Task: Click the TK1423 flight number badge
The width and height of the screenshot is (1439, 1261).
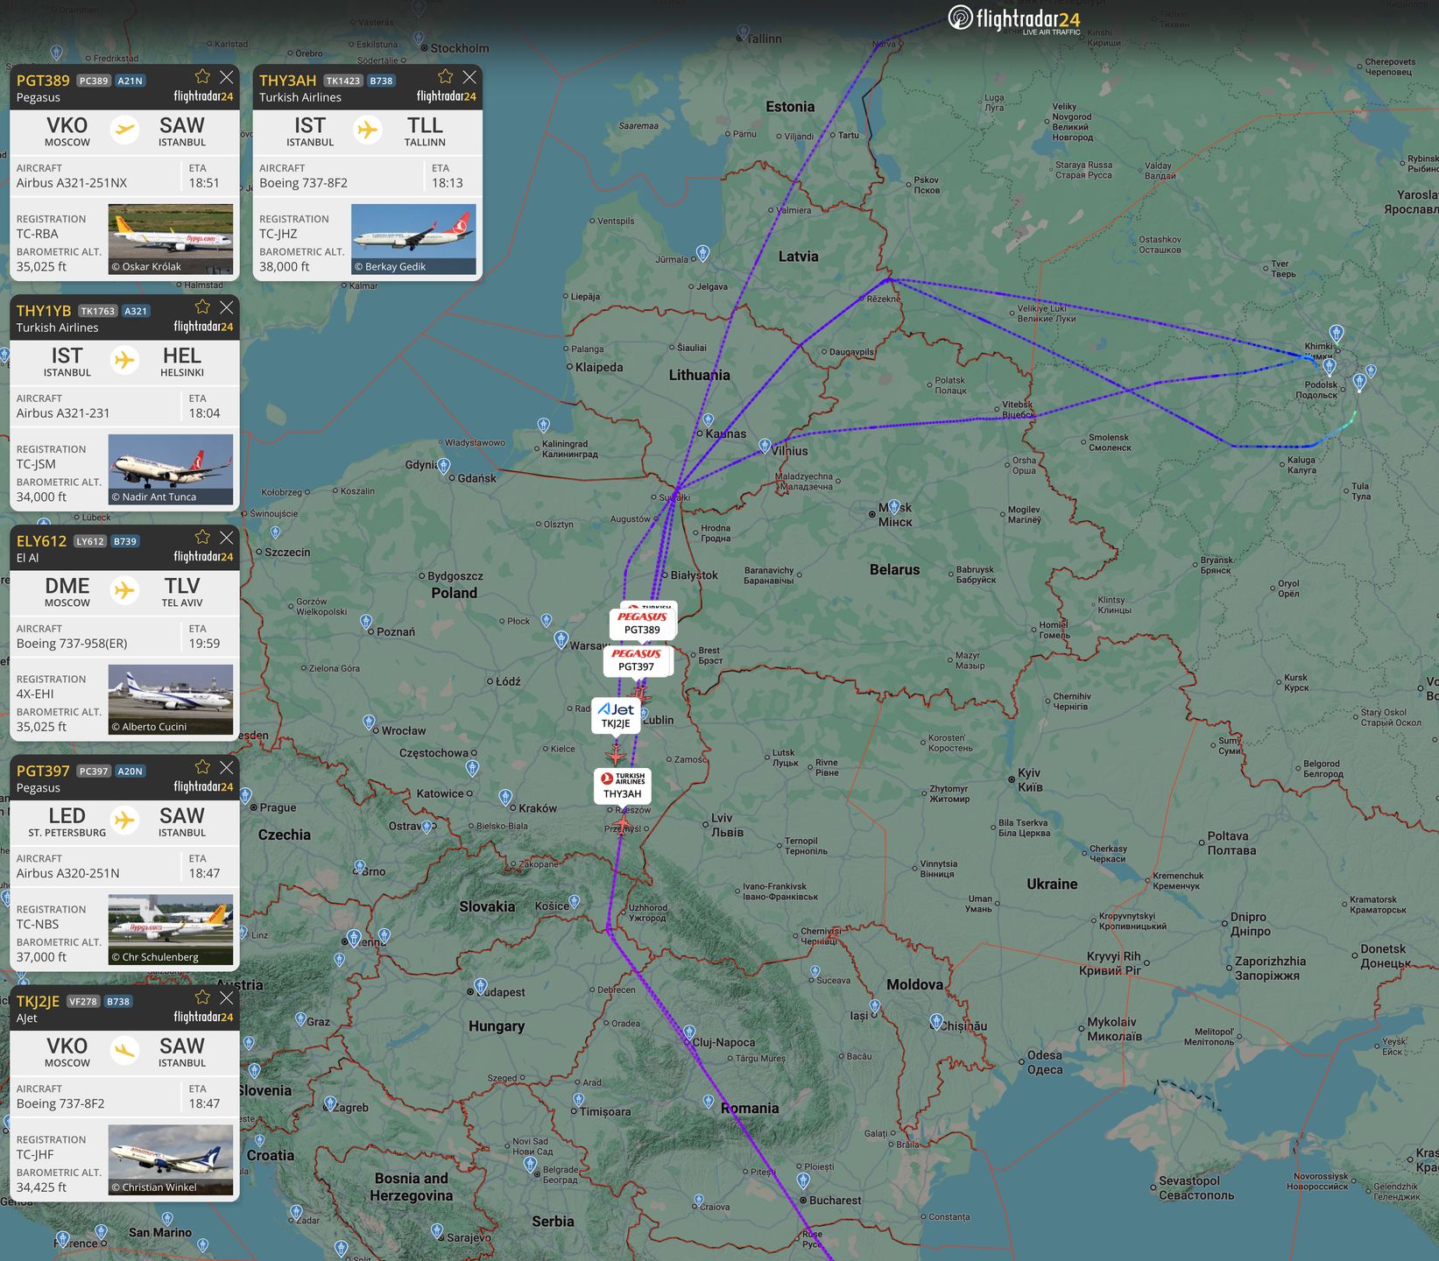Action: (343, 81)
